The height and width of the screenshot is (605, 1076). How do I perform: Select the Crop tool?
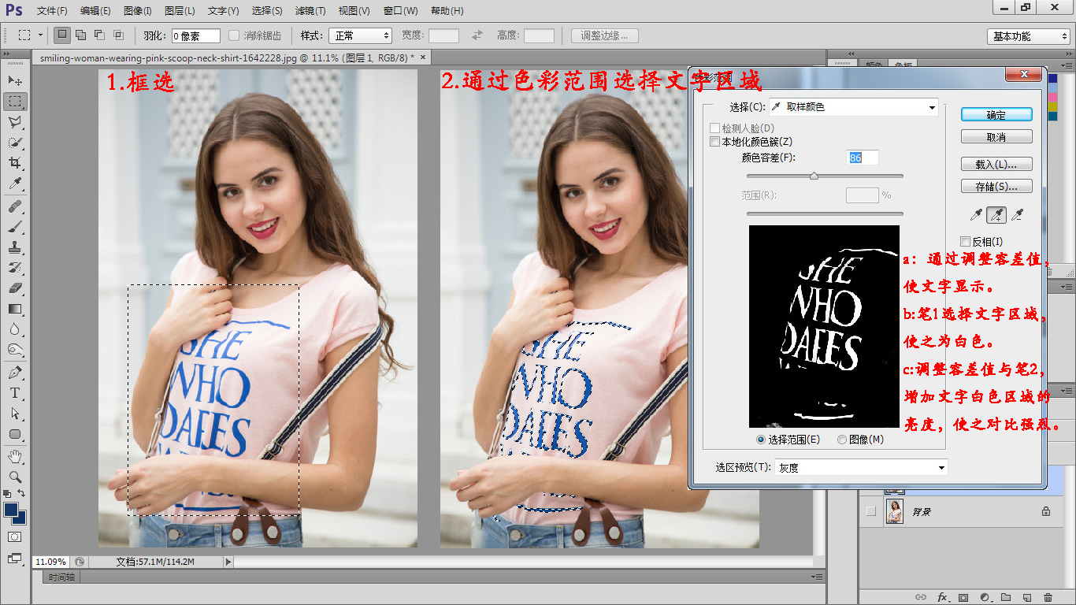(15, 163)
